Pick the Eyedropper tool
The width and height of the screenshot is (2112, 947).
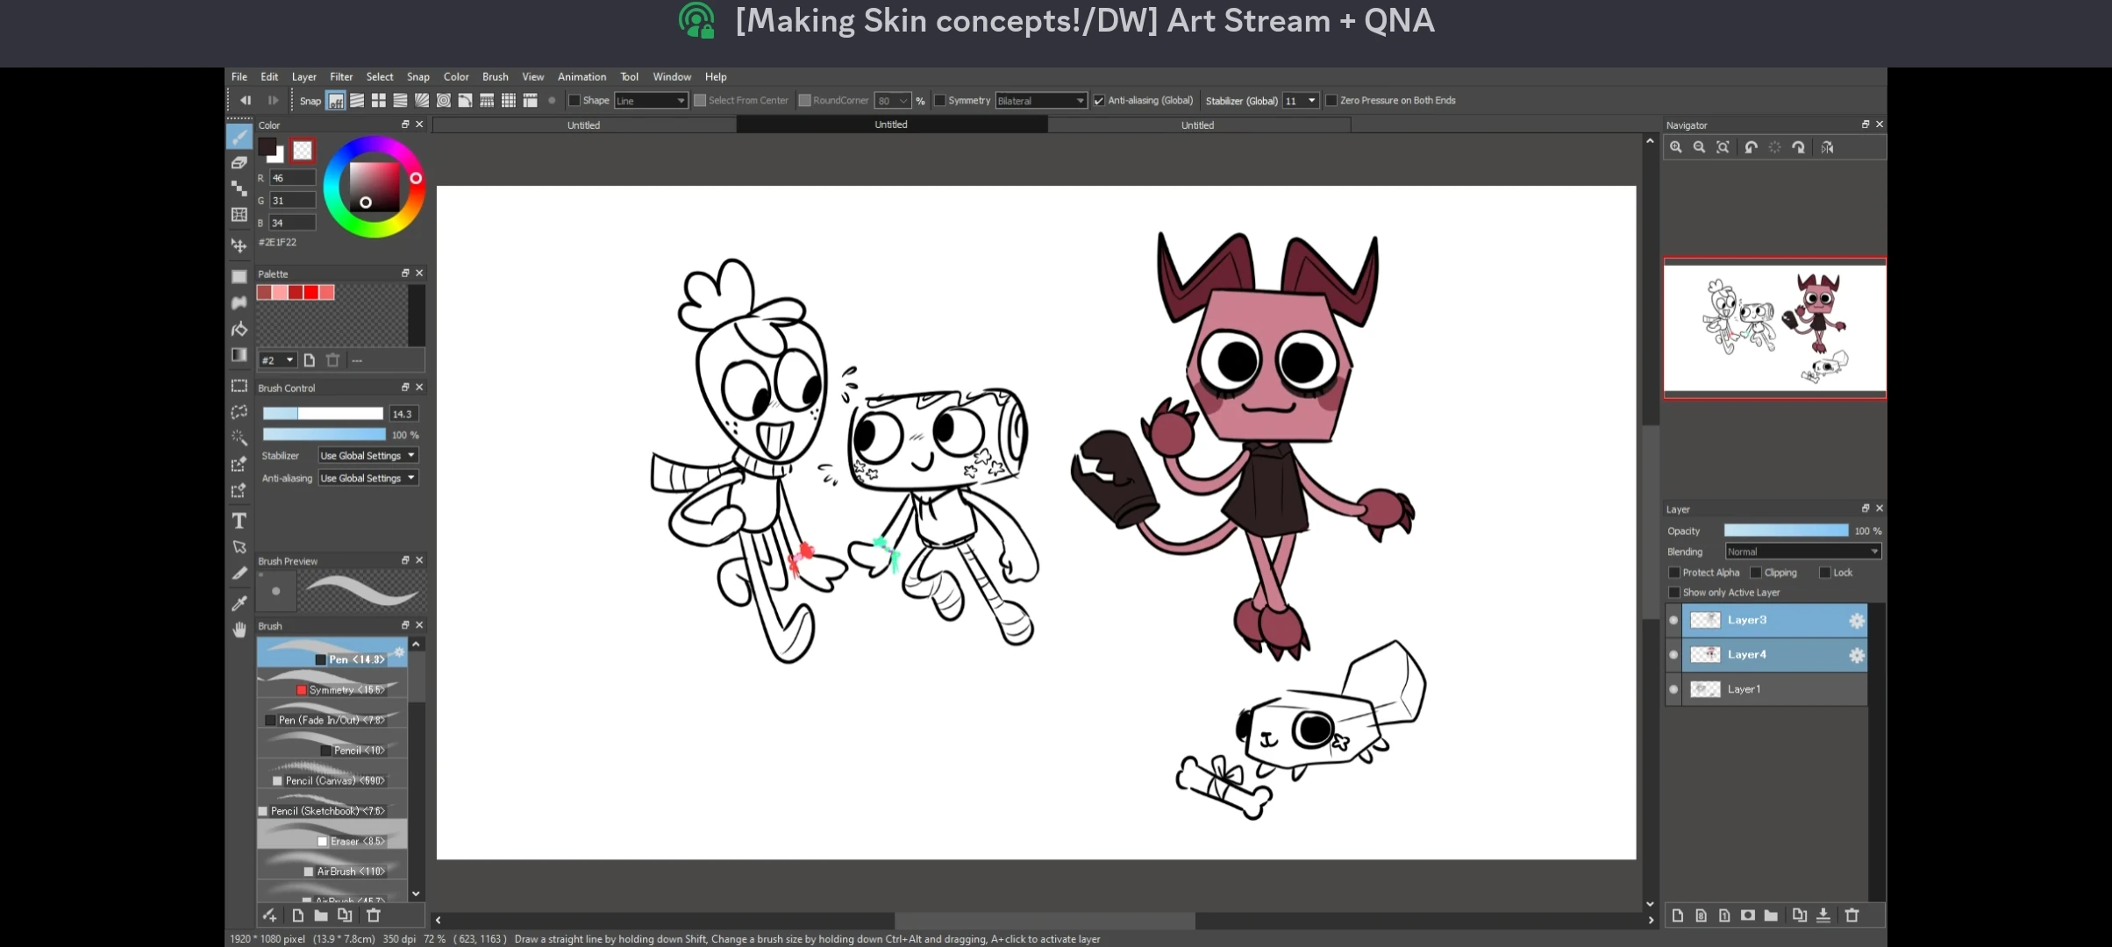coord(239,602)
